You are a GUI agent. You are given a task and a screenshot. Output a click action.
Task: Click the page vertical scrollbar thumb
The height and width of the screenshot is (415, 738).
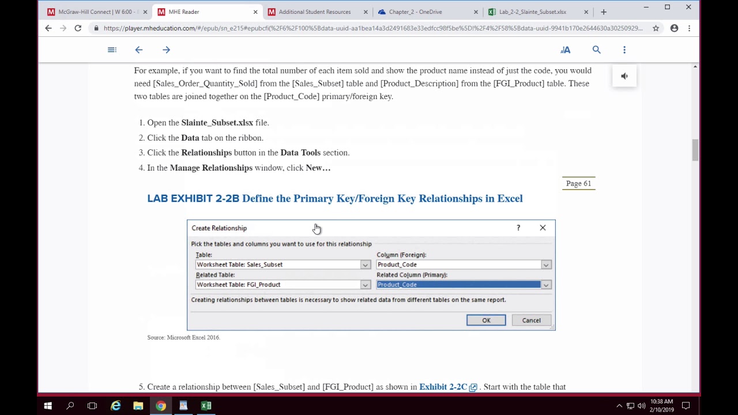(695, 150)
